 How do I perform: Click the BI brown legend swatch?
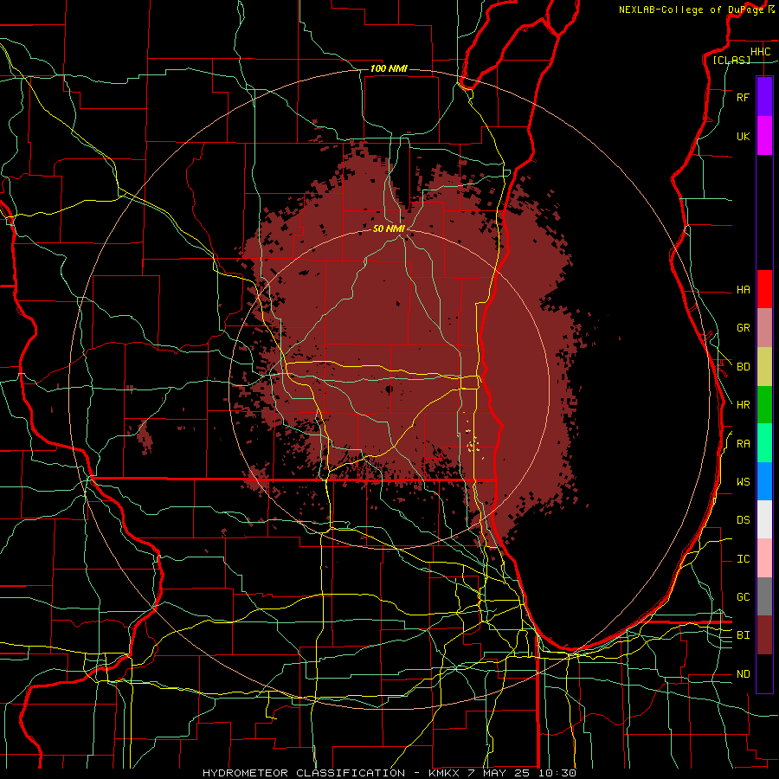pyautogui.click(x=764, y=635)
